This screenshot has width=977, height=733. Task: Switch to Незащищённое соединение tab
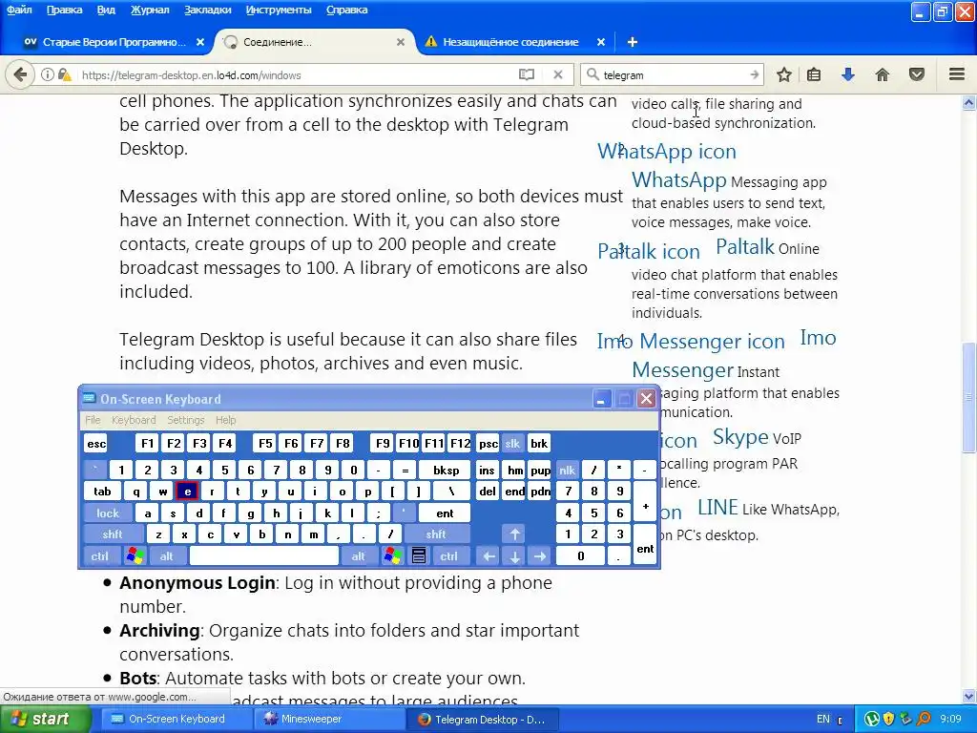click(510, 42)
